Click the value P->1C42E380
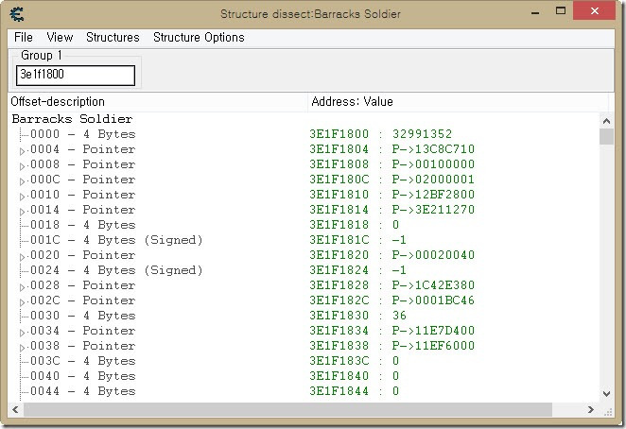This screenshot has height=429, width=626. point(433,285)
